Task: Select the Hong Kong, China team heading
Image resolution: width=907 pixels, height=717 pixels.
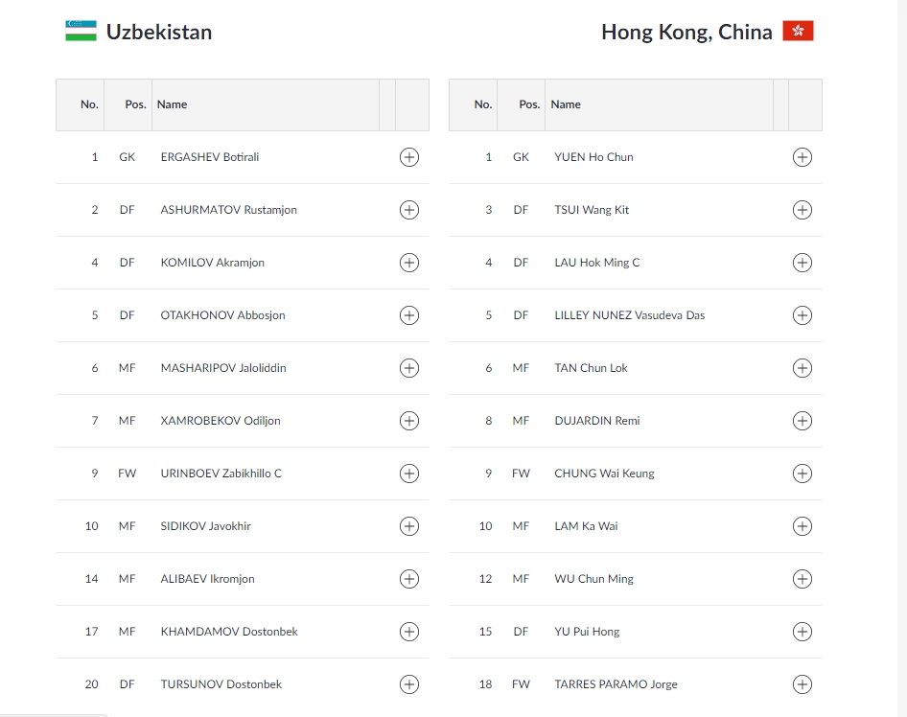Action: click(686, 33)
